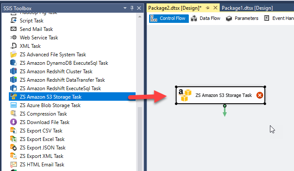The height and width of the screenshot is (171, 294).
Task: Click green precedence constraint arrow below task
Action: pos(225,111)
